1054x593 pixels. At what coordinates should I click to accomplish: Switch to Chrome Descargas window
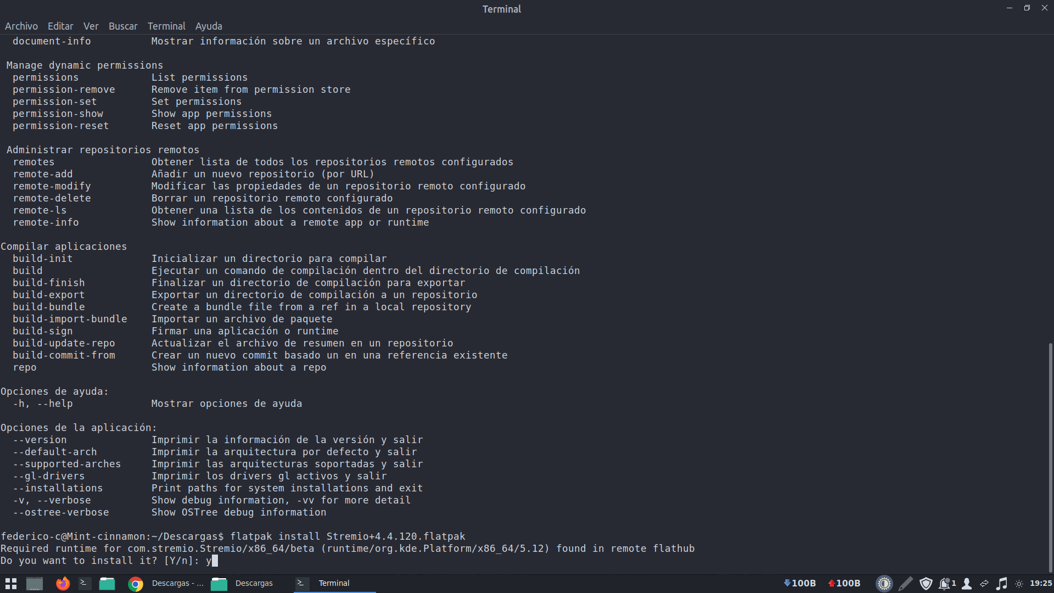tap(166, 584)
